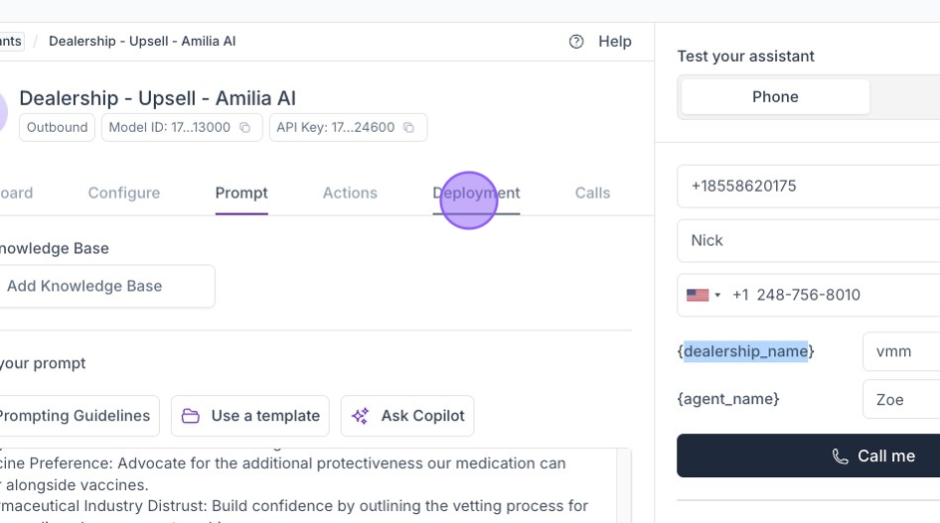
Task: Click the sparkle icon on Ask Copilot
Action: [360, 416]
